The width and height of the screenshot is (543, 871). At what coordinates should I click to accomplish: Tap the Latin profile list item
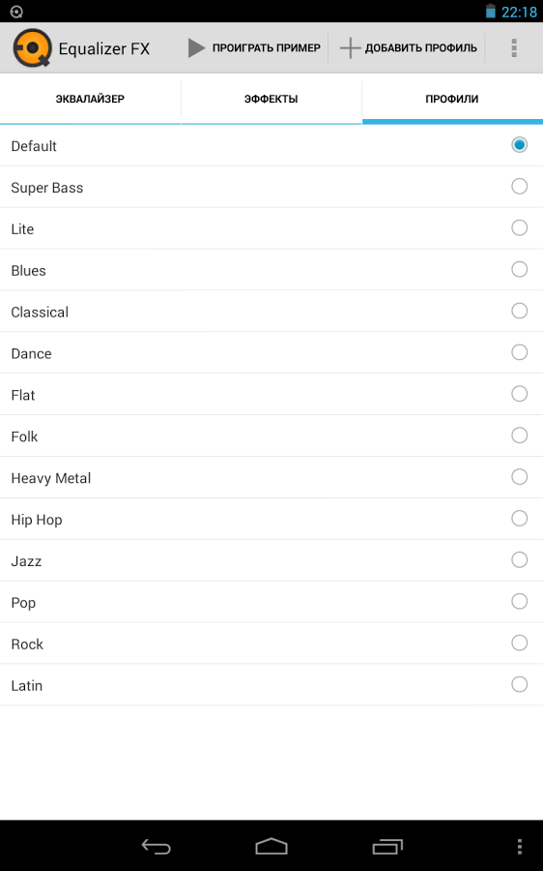(271, 685)
